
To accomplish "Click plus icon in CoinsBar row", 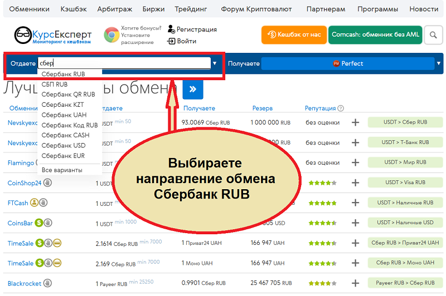I will tap(355, 223).
